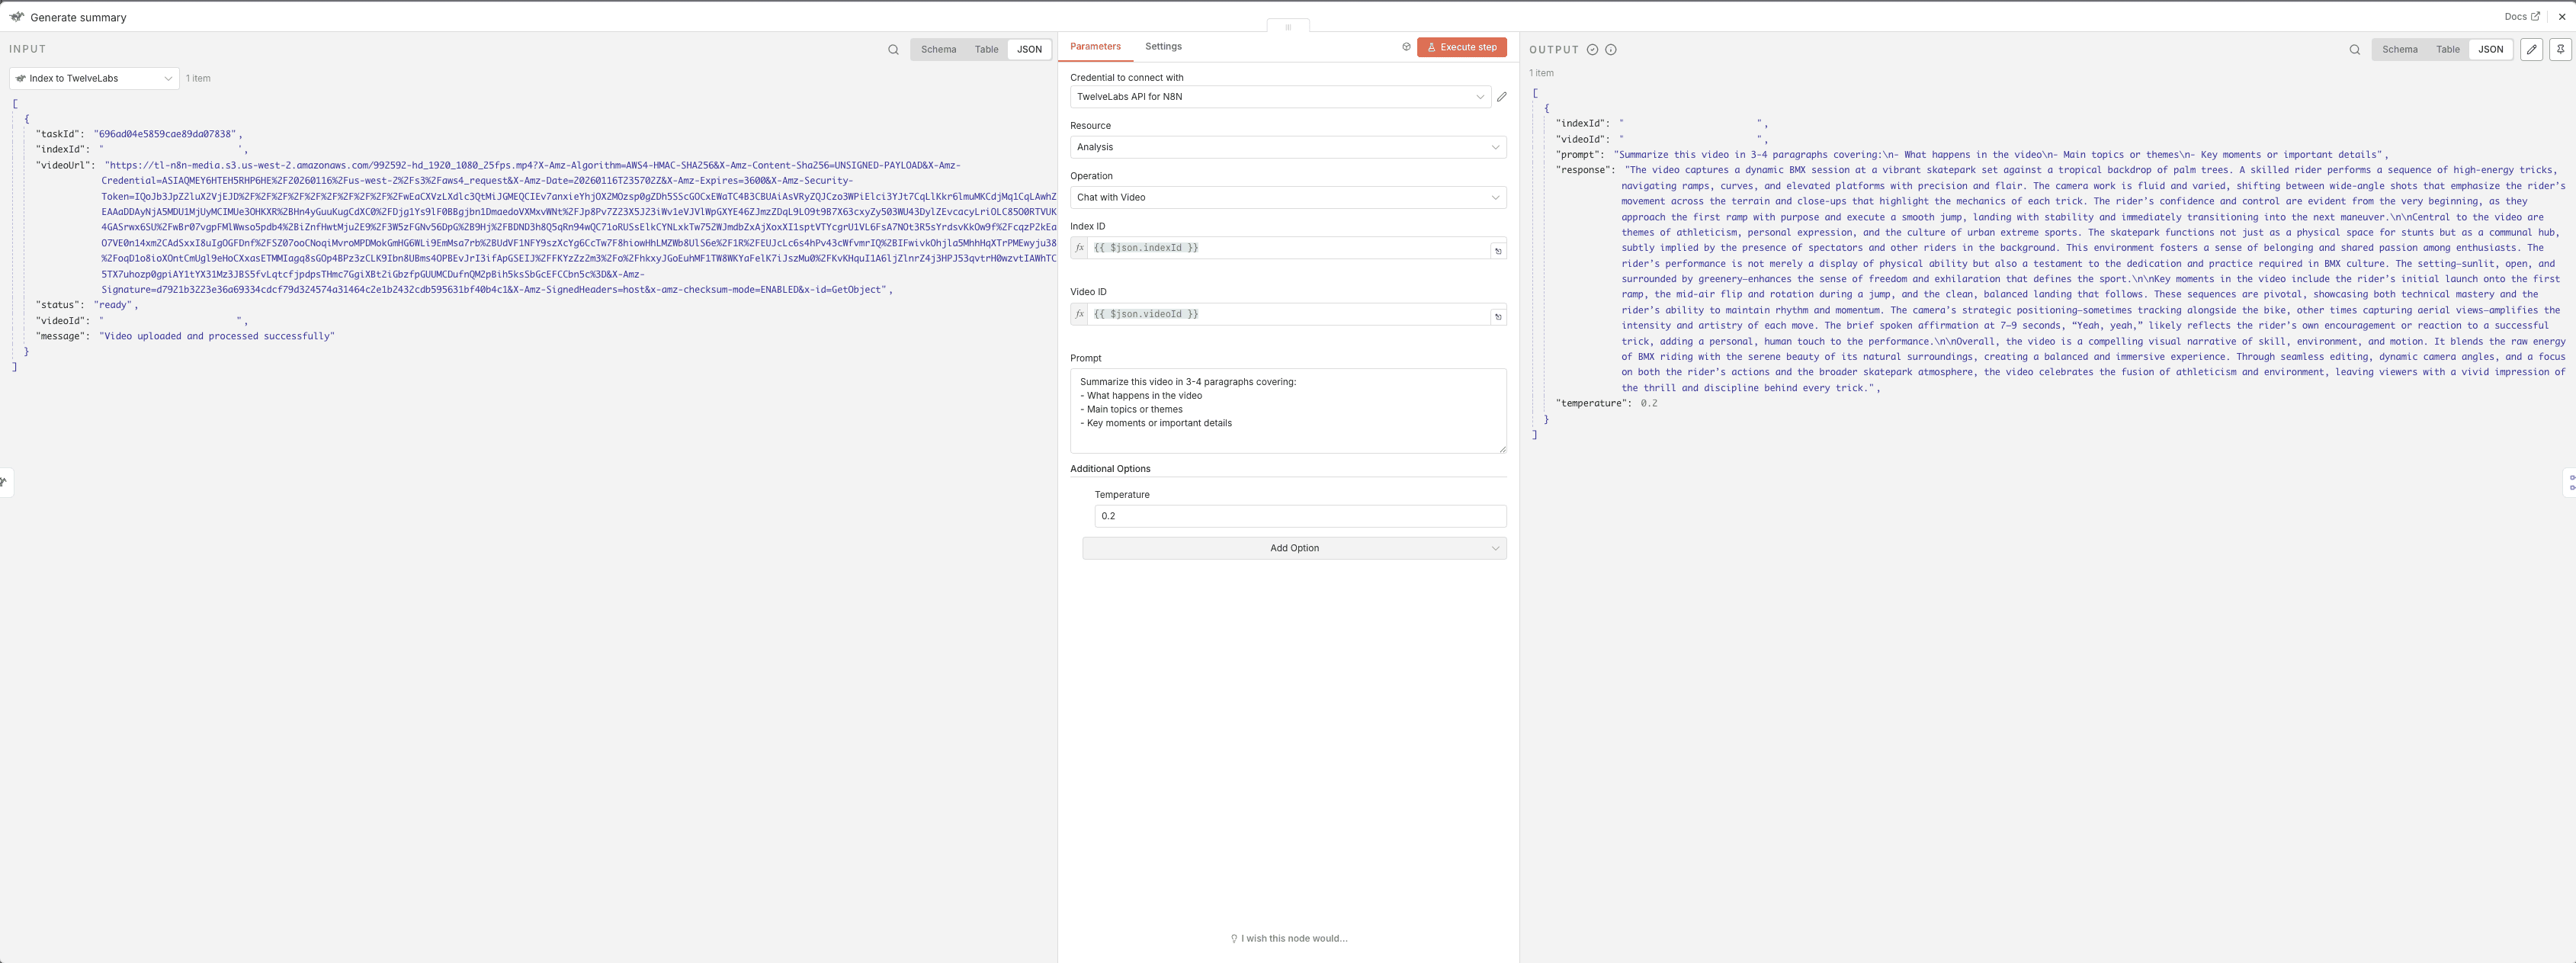Screen dimensions: 2576x963
Task: Open the Resource dropdown showing Analysis
Action: point(1287,147)
